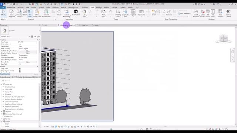Edit Visibility/Graphics Overrides
The image size is (237, 133).
pyautogui.click(x=27, y=51)
